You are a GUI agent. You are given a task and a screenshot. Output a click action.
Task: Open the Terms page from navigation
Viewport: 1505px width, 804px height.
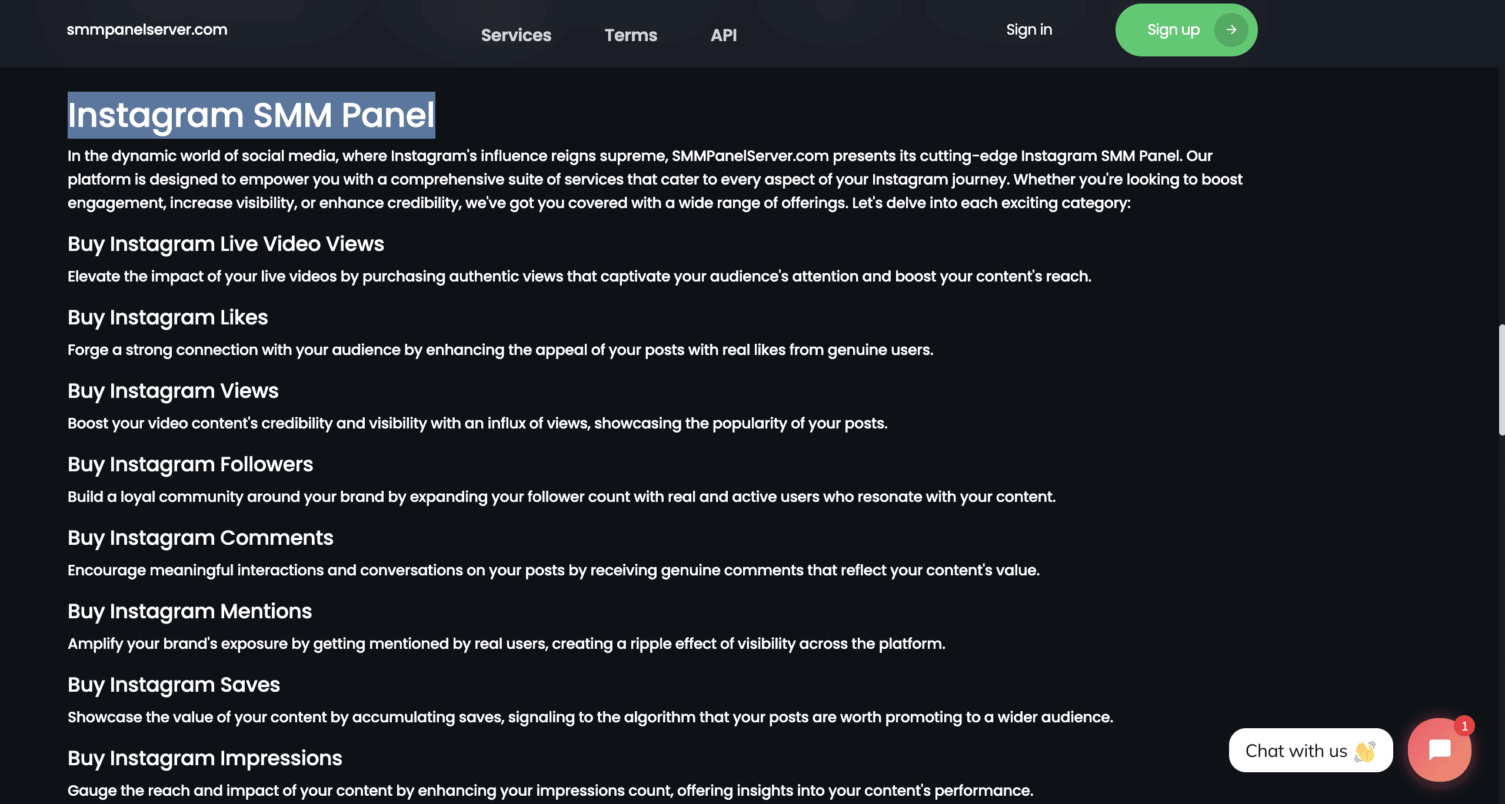tap(631, 35)
